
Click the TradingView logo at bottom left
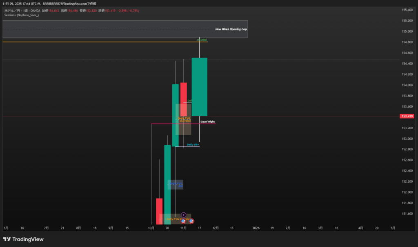[23, 239]
